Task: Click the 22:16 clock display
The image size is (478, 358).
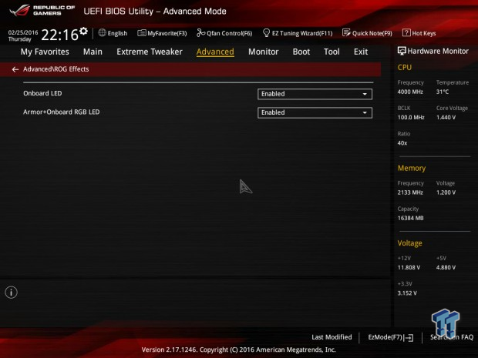Action: point(60,35)
